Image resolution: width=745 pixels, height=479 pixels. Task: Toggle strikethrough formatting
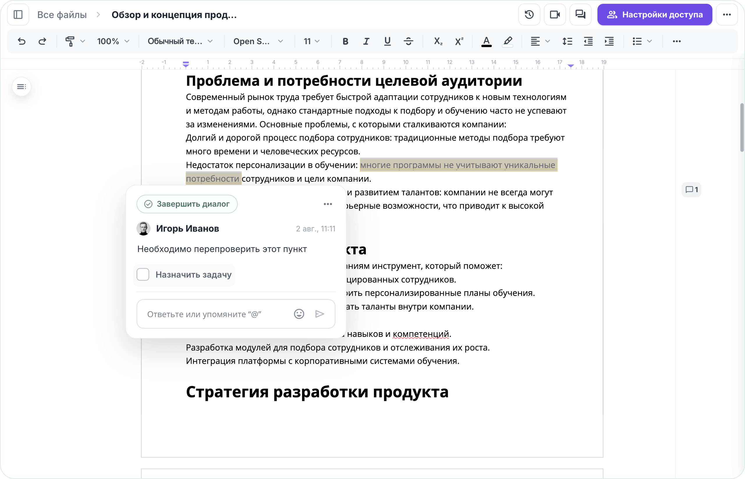(408, 41)
